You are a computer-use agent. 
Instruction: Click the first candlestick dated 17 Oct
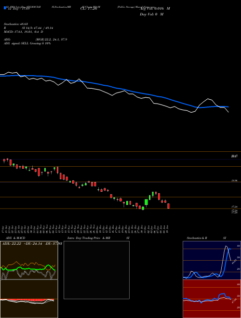pyautogui.click(x=4, y=160)
